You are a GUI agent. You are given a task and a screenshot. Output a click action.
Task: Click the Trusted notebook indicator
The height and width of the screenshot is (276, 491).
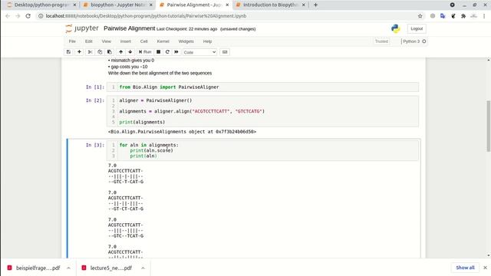(x=381, y=41)
